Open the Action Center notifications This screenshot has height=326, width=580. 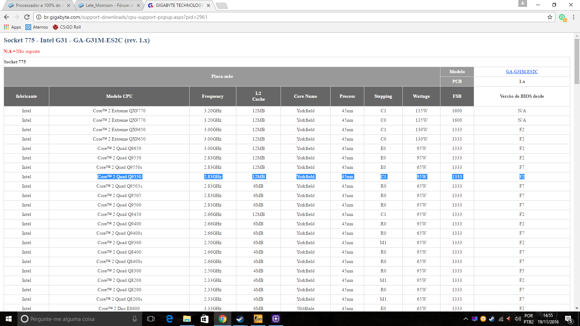tap(569, 319)
